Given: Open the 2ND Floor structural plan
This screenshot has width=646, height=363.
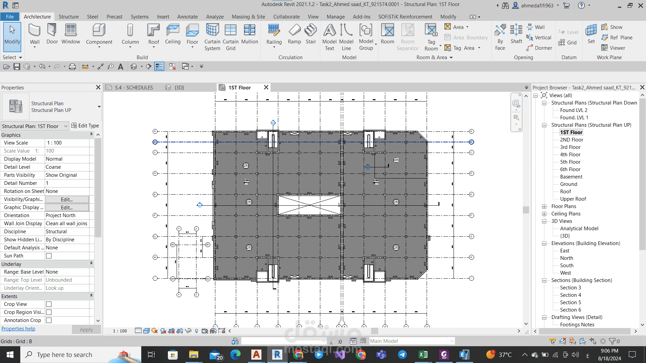Looking at the screenshot, I should click(x=571, y=140).
